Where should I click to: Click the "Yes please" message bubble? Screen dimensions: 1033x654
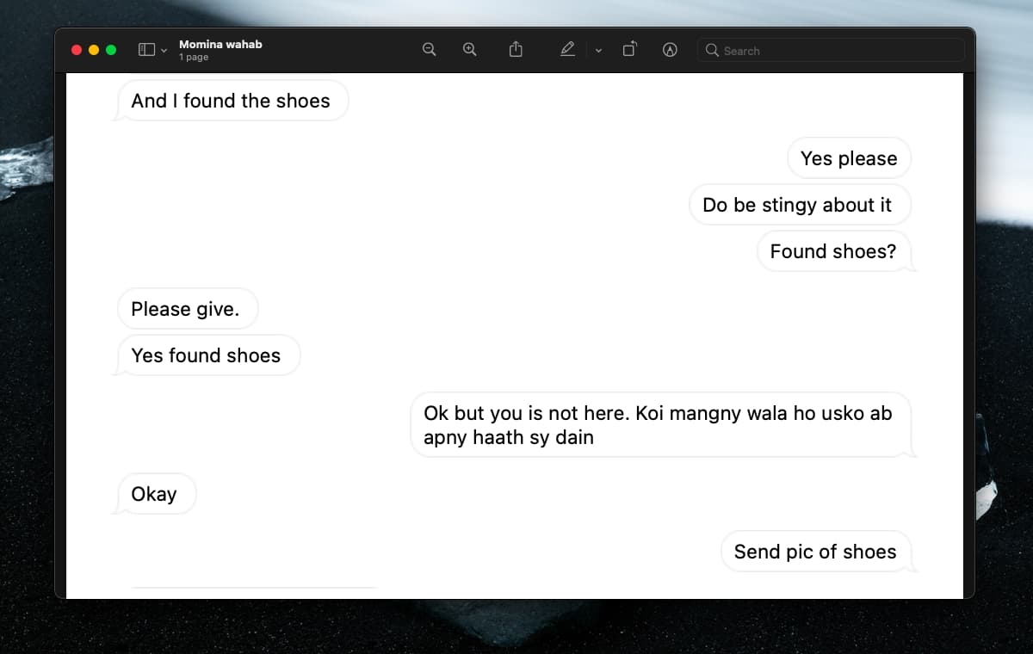point(848,158)
